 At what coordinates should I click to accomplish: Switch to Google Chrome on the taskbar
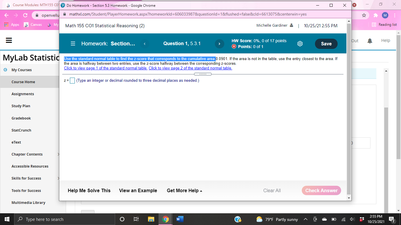coord(166,219)
